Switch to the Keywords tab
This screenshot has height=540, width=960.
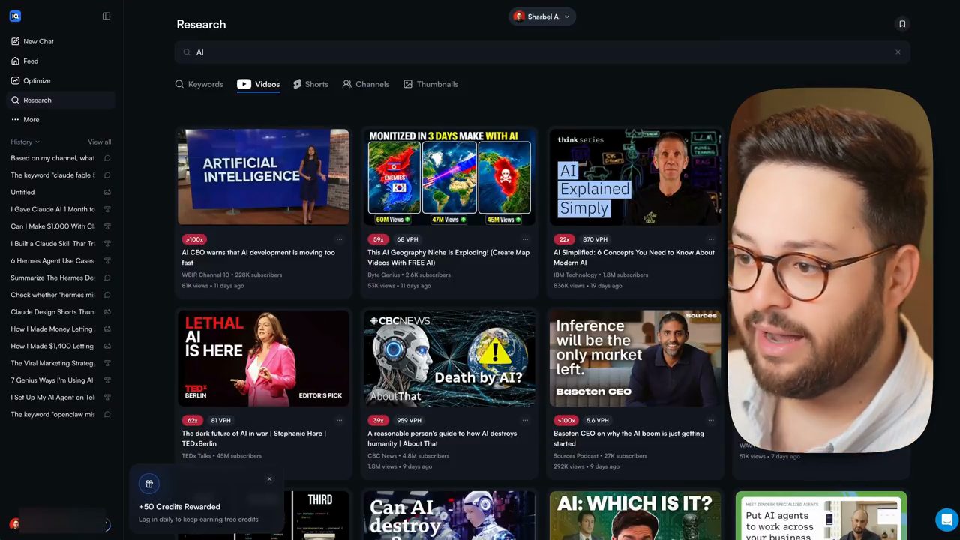[x=199, y=84]
